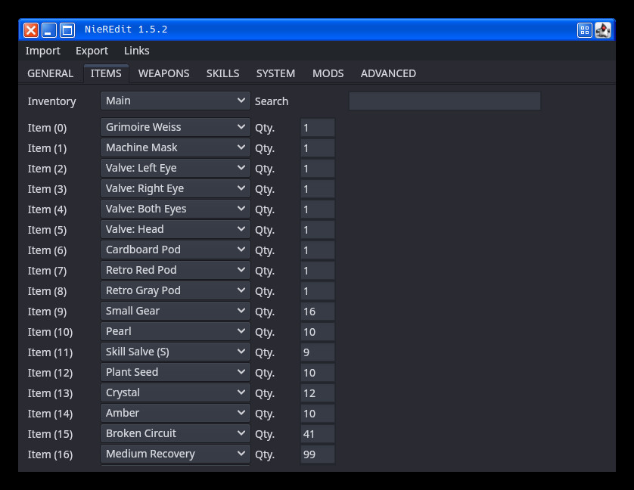Expand the Medium Recovery item dropdown
This screenshot has height=490, width=634.
tap(175, 454)
